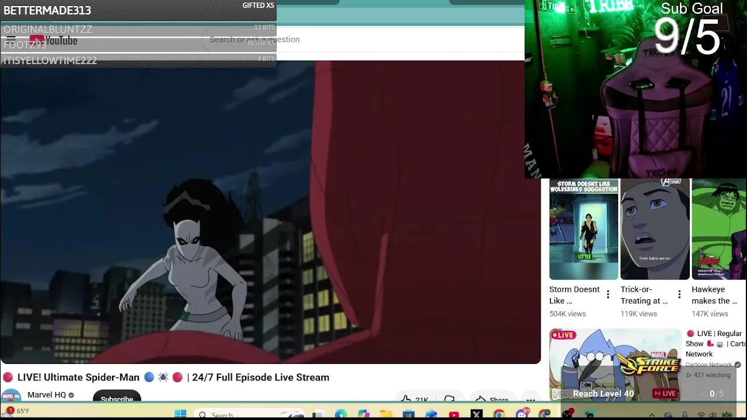Click the 'Storm Doesnt Like ...' short title
Viewport: 747px width, 420px height.
(x=574, y=295)
